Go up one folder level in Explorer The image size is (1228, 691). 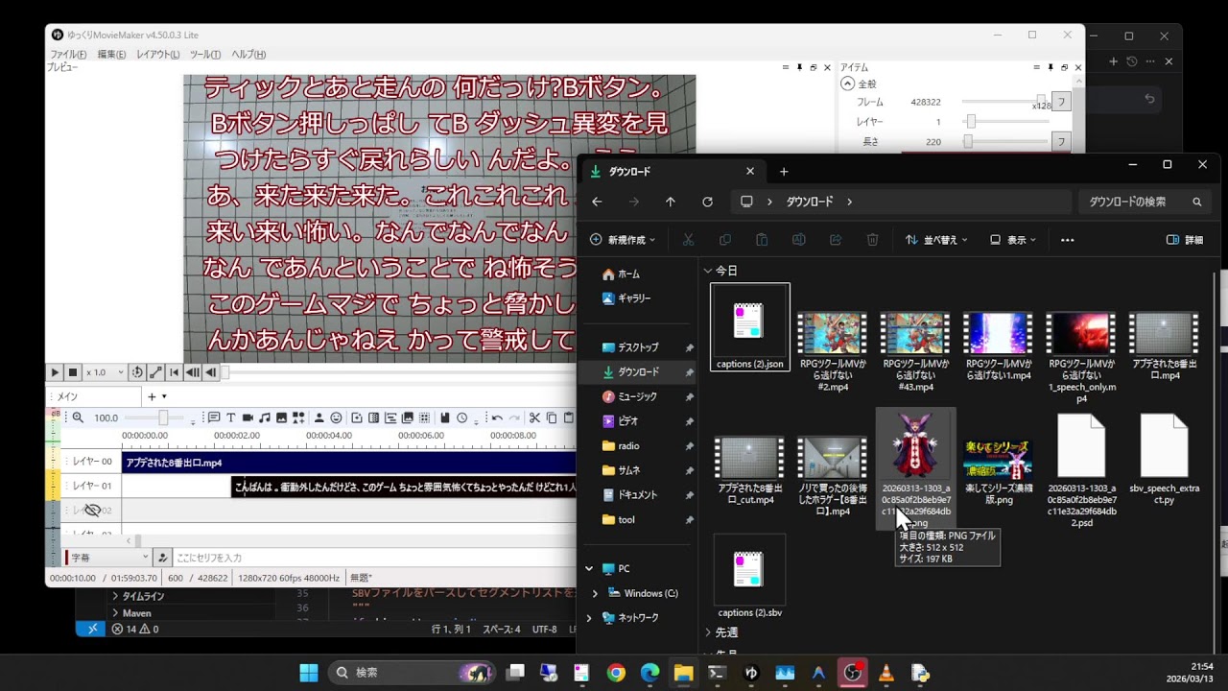point(671,202)
